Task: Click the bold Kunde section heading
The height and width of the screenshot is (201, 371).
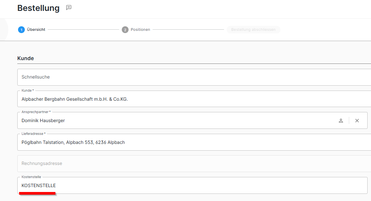Action: pyautogui.click(x=26, y=58)
